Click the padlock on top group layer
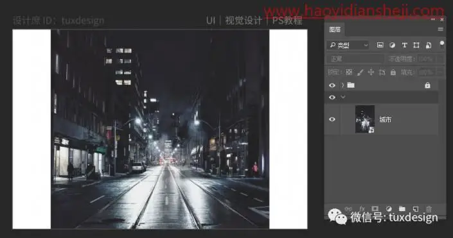 point(427,85)
